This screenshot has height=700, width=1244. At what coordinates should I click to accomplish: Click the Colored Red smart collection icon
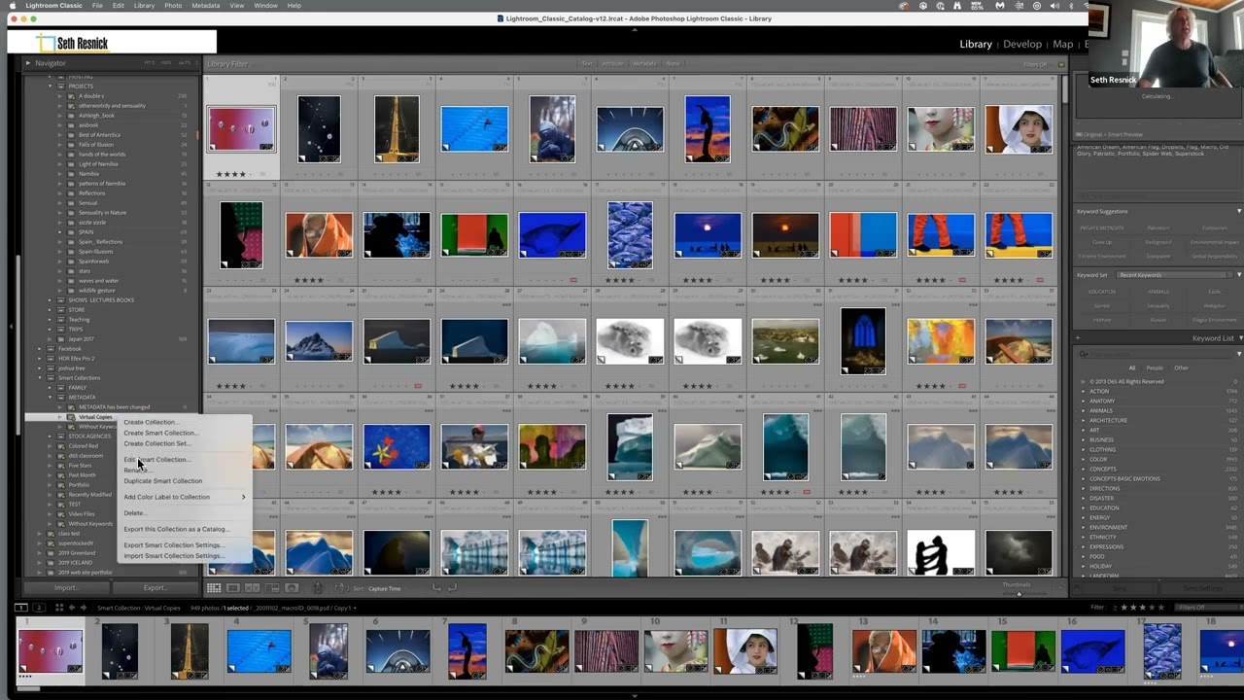pyautogui.click(x=60, y=446)
